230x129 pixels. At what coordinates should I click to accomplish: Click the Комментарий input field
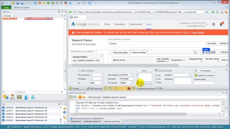point(204,83)
